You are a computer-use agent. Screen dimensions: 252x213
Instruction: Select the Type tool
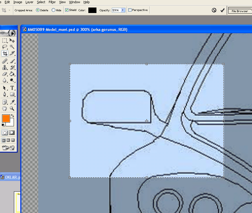pyautogui.click(x=12, y=88)
